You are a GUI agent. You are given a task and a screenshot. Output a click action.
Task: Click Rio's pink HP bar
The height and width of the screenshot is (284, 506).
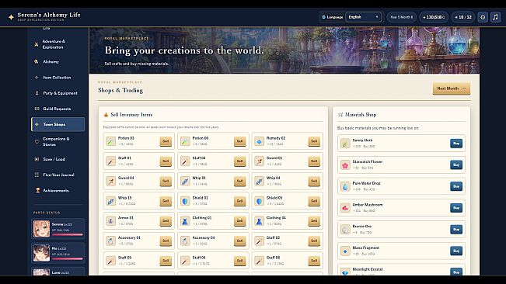(68, 258)
